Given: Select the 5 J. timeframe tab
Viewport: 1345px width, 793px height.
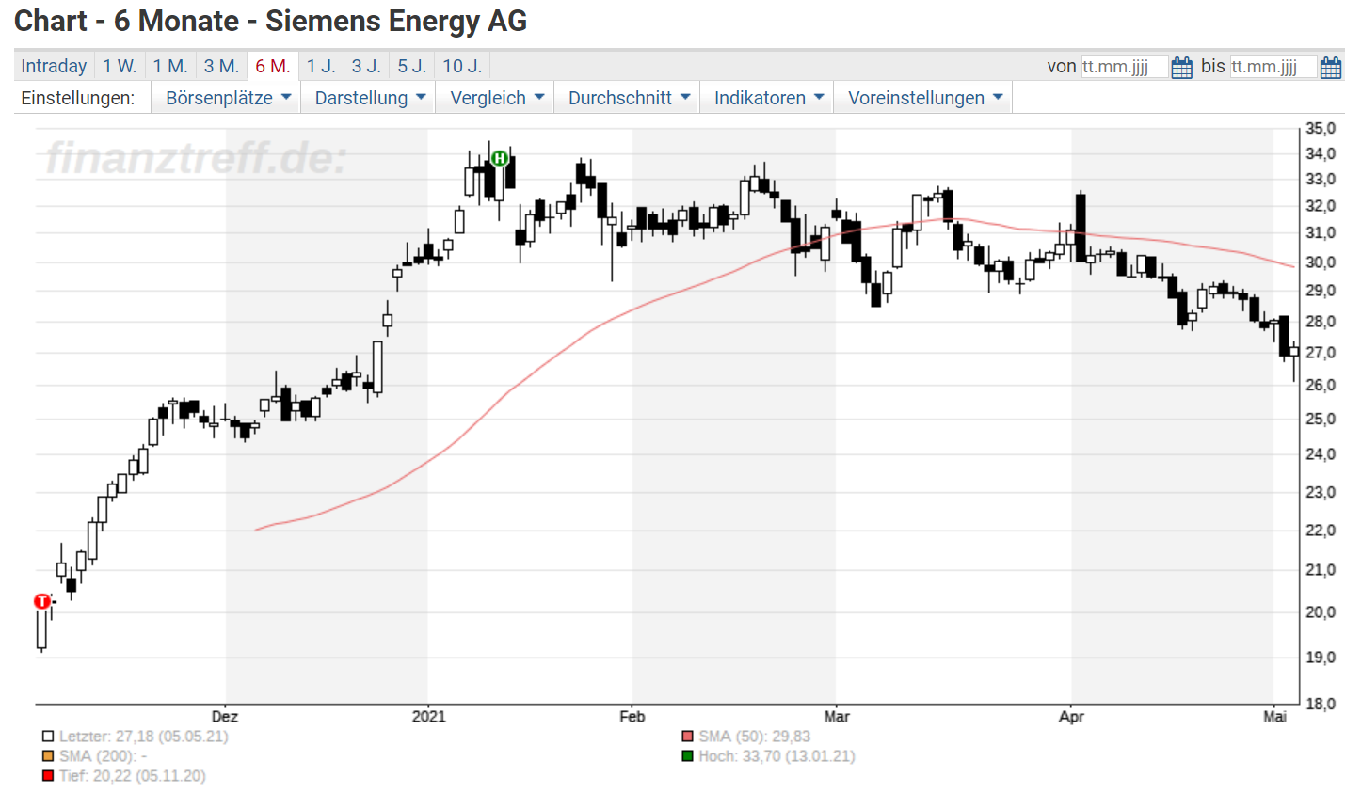Looking at the screenshot, I should coord(411,66).
